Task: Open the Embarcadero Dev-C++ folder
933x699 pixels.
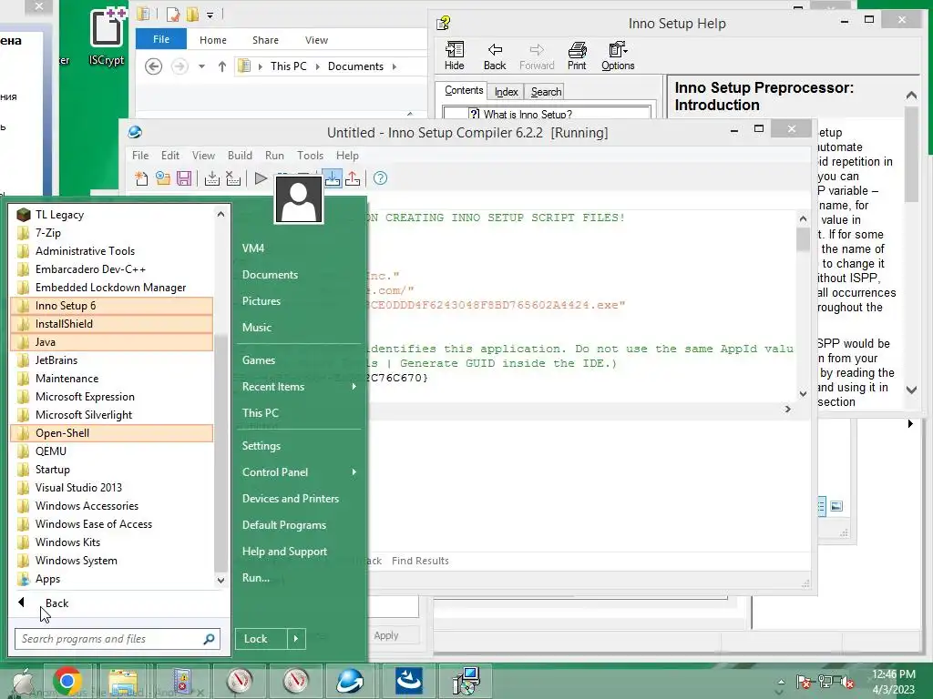Action: 112,269
